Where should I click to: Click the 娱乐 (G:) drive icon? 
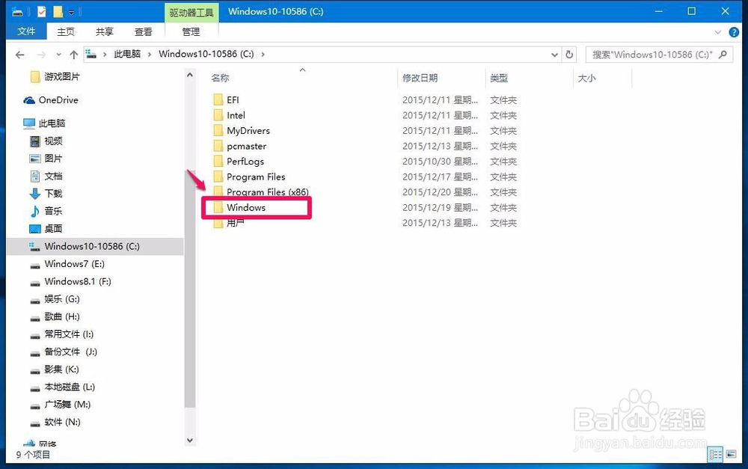tap(35, 301)
